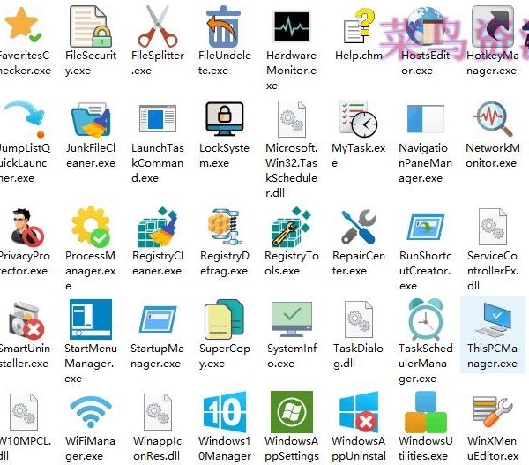Select LaunchTaskCommand.exe icon
529x465 pixels.
click(157, 120)
